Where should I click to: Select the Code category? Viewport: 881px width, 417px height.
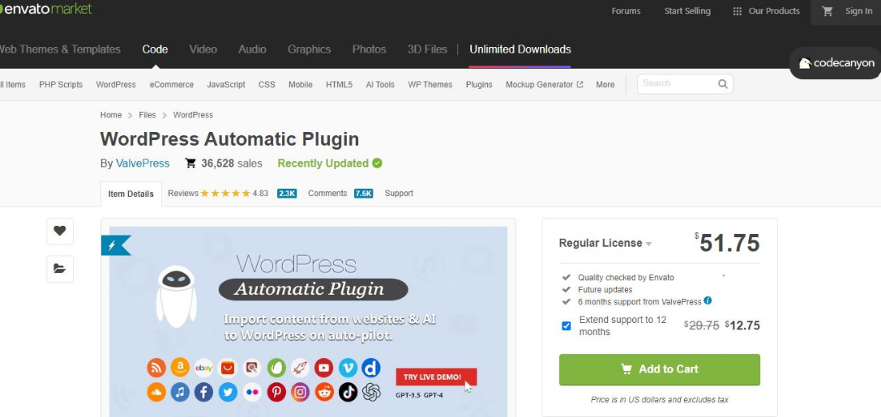coord(155,49)
